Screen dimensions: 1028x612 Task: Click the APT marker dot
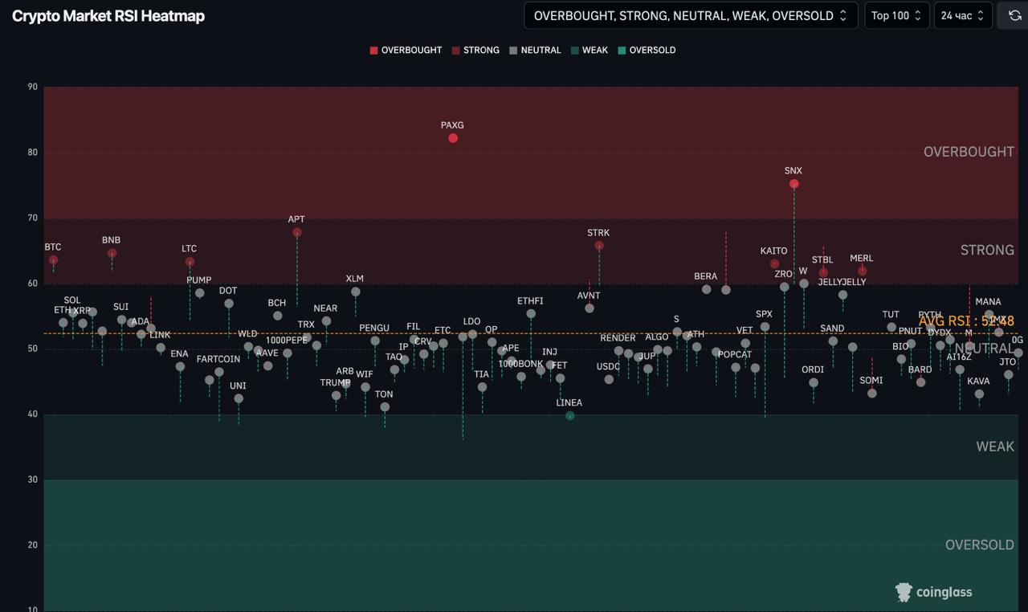tap(297, 232)
